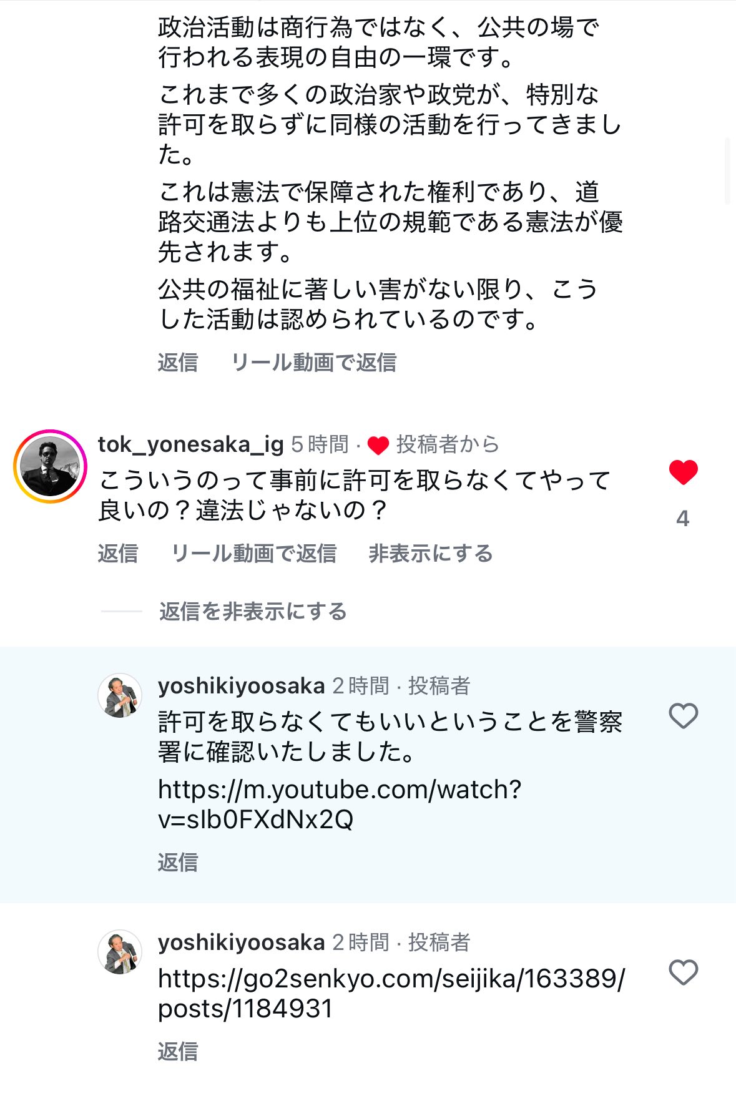Tap 返信 under the YouTube link reply
This screenshot has width=736, height=1101.
177,863
